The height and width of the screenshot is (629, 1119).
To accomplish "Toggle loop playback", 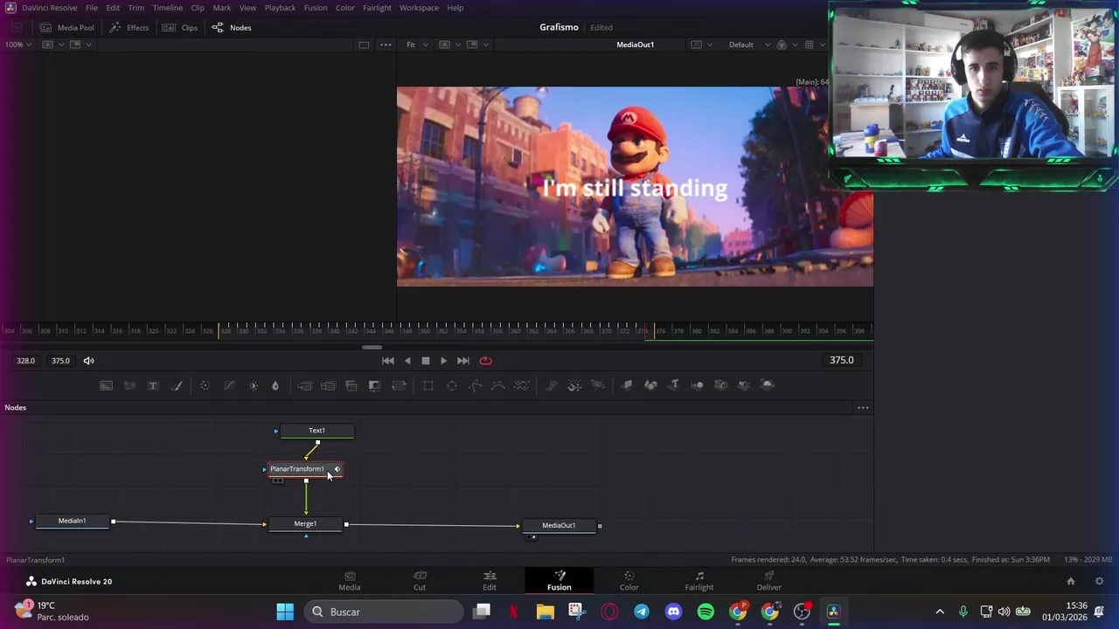I will click(485, 361).
